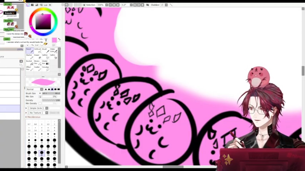Rotate canvas counter-clockwise
Screen dimensions: 305x171
point(135,5)
